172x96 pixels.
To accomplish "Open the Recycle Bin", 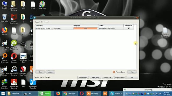I will point(5,18).
